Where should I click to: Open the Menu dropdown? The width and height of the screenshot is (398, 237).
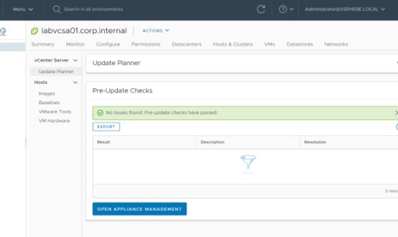pyautogui.click(x=23, y=9)
